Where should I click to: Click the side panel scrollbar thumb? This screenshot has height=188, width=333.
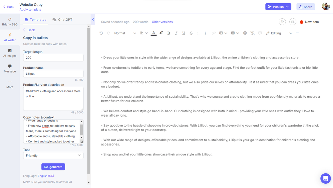coord(89,101)
